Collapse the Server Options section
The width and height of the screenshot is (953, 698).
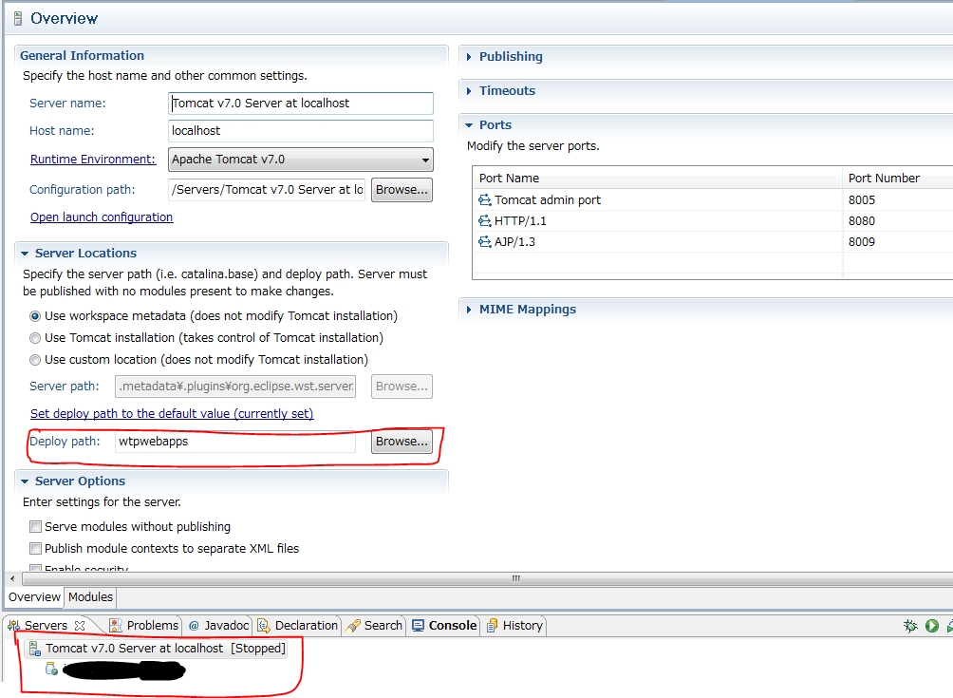tap(25, 481)
